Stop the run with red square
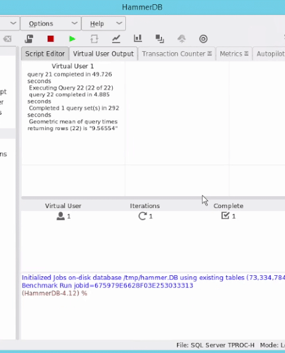 click(50, 39)
